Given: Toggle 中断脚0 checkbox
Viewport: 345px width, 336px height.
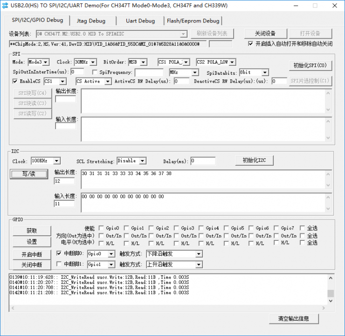Looking at the screenshot, I should 59,253.
